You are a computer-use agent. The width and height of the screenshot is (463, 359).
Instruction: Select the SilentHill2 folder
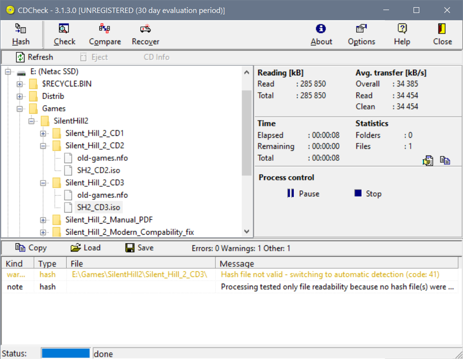(x=71, y=121)
